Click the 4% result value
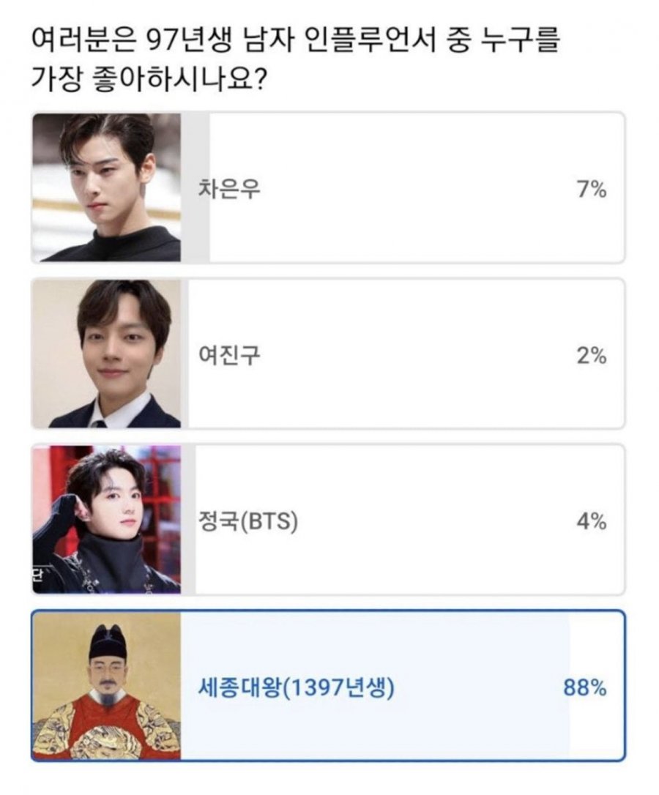The width and height of the screenshot is (659, 795). tap(592, 522)
